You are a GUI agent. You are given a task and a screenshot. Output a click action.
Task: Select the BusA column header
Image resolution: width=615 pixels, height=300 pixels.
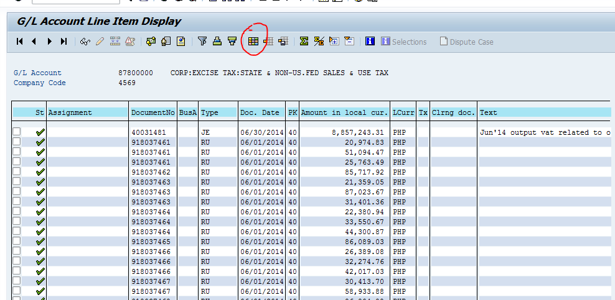pyautogui.click(x=188, y=112)
